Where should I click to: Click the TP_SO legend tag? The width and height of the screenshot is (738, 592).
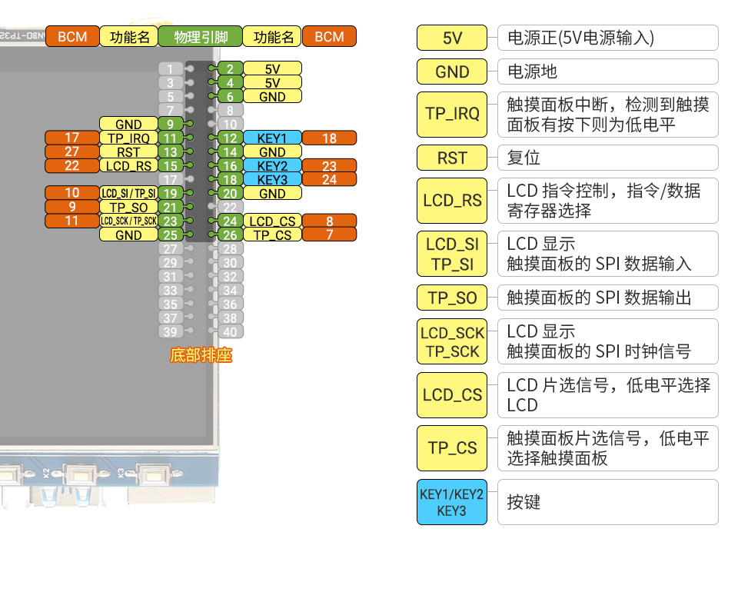452,298
